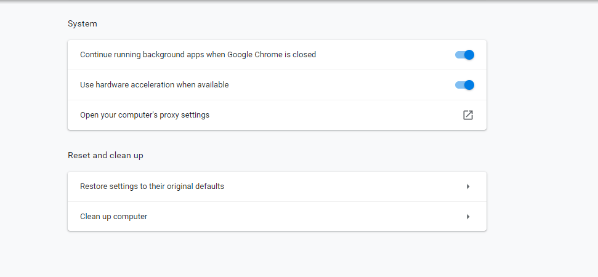Viewport: 598px width, 277px height.
Task: Click 'Restore settings to their original defaults' text
Action: click(152, 187)
